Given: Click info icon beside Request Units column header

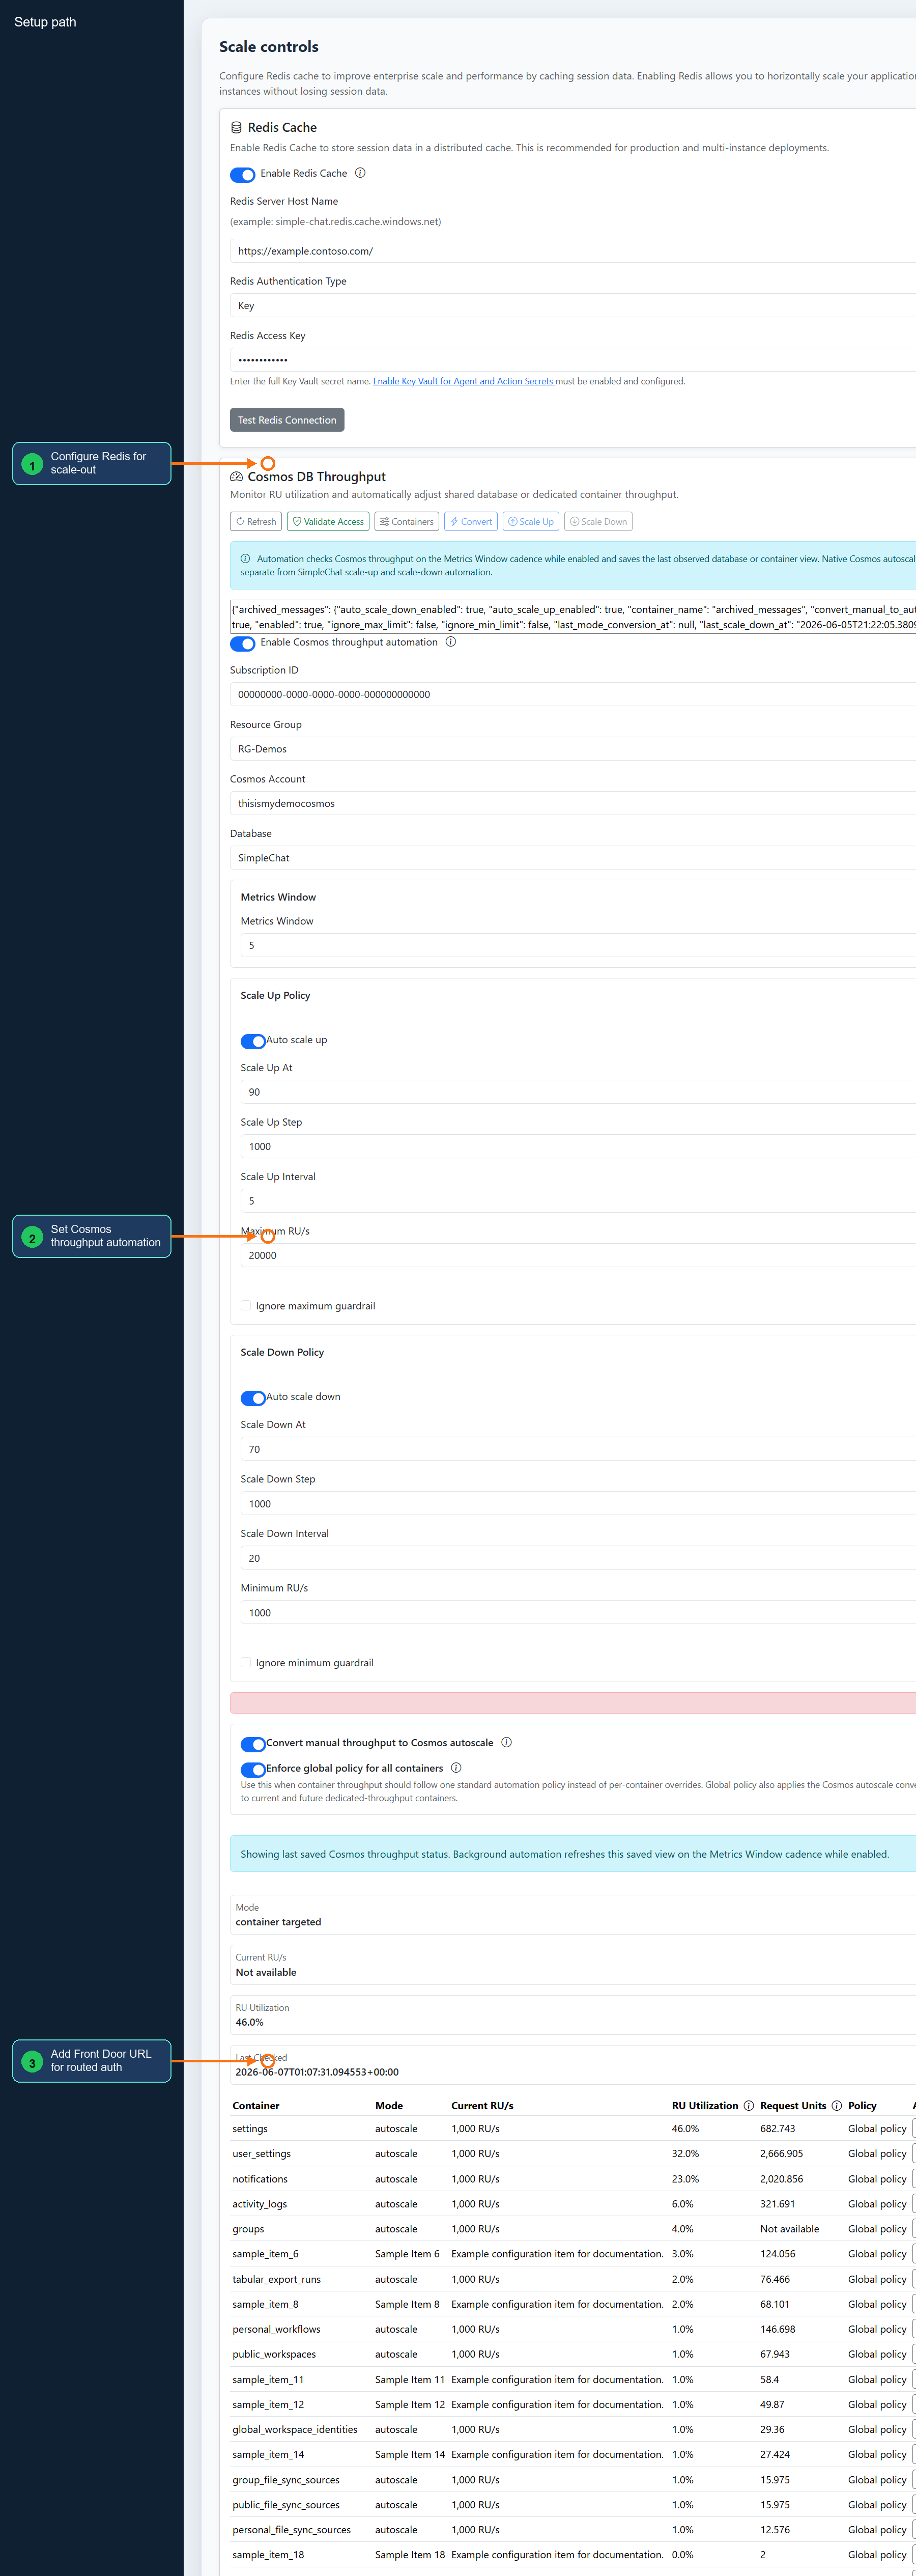Looking at the screenshot, I should point(836,2105).
